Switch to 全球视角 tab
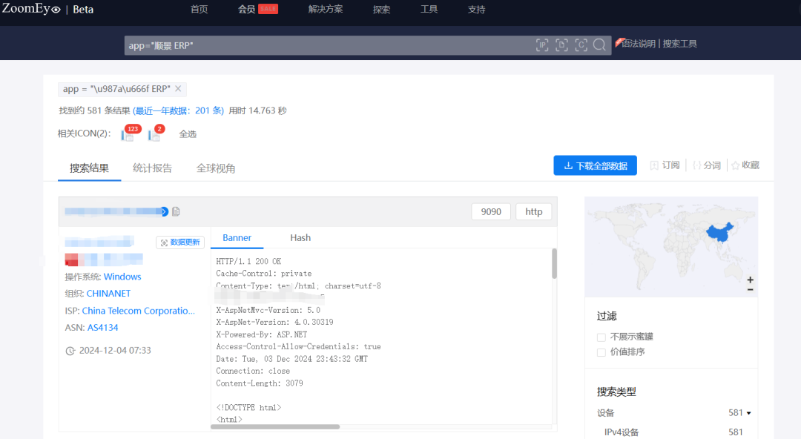Image resolution: width=801 pixels, height=439 pixels. [x=216, y=168]
